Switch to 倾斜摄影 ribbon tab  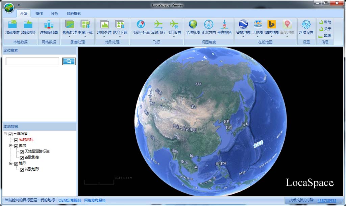pos(74,13)
